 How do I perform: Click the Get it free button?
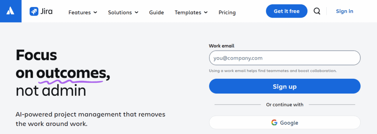(x=286, y=11)
